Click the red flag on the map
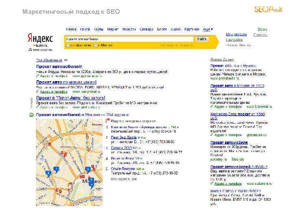Screen dimensions: 293x219 tap(70, 185)
